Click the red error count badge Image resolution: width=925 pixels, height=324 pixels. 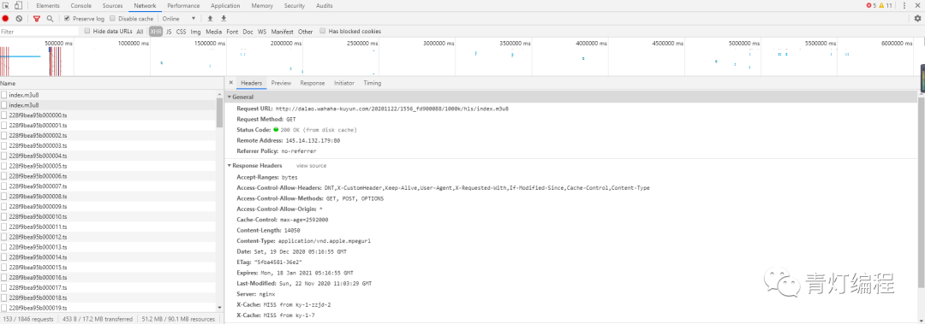(x=871, y=5)
